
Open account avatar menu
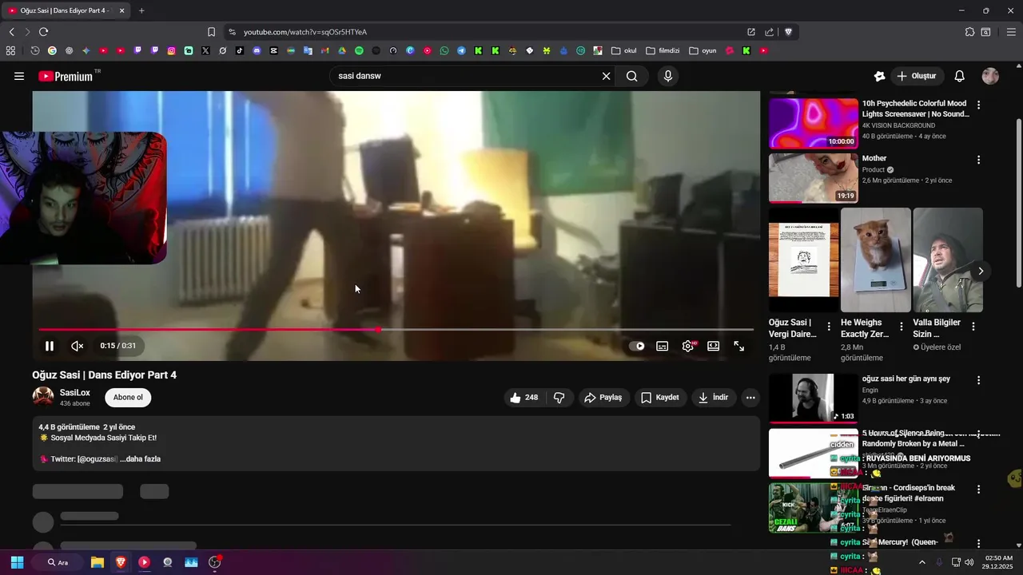[x=990, y=76]
